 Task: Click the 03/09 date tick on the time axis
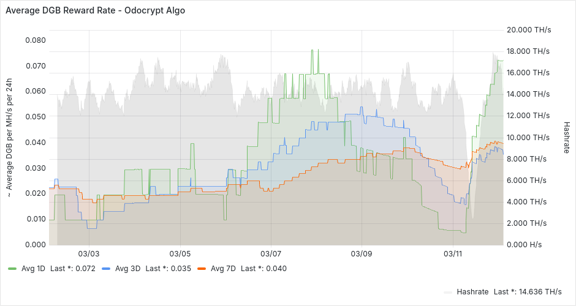click(x=362, y=253)
